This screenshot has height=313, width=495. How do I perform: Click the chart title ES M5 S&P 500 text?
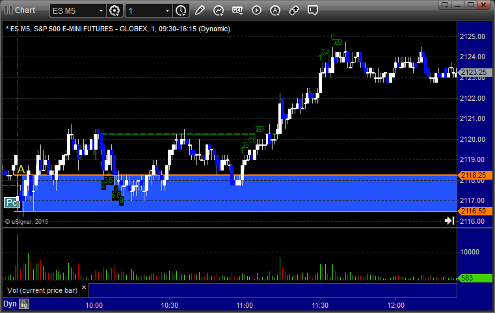click(118, 29)
